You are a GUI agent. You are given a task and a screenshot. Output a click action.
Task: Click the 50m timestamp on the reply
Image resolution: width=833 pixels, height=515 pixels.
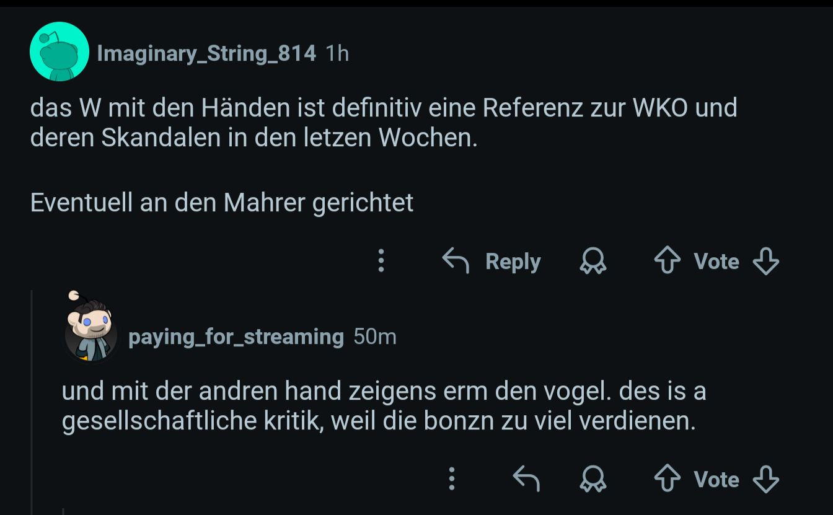click(374, 337)
